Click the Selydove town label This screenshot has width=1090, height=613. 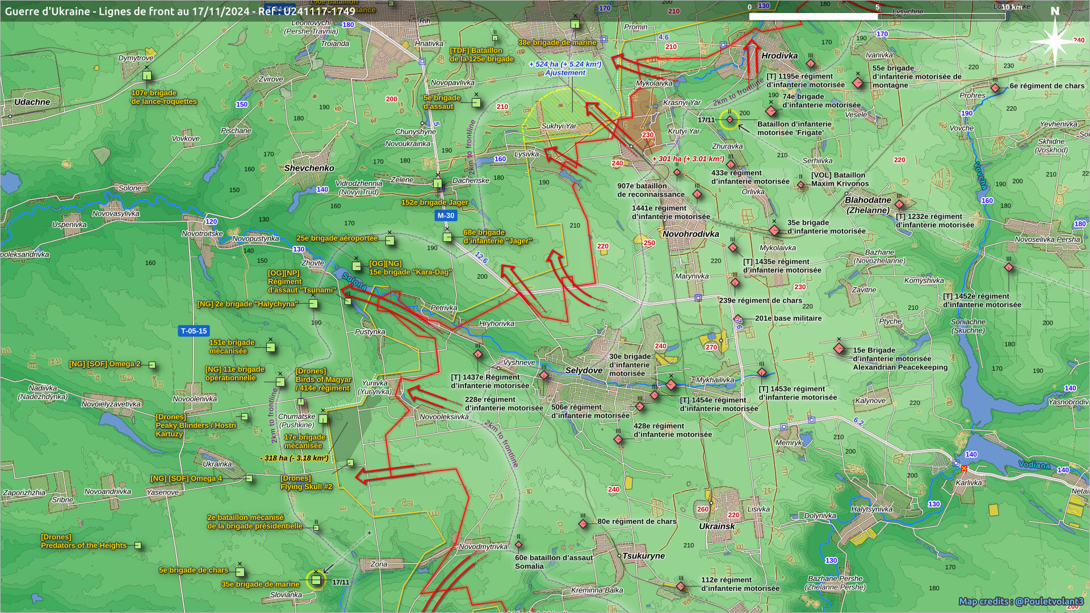[584, 370]
